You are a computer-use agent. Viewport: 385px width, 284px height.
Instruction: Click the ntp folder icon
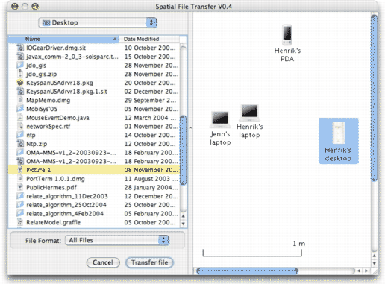coord(20,135)
